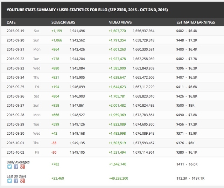This screenshot has width=224, height=188.
Task: Select date 2015-09-26
Action: click(15, 96)
